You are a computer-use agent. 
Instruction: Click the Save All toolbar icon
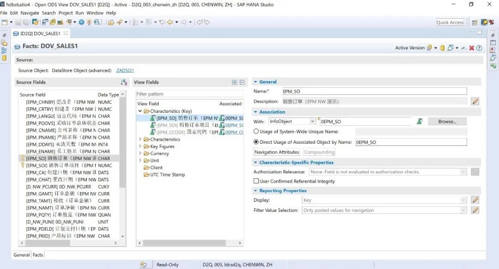pos(26,22)
